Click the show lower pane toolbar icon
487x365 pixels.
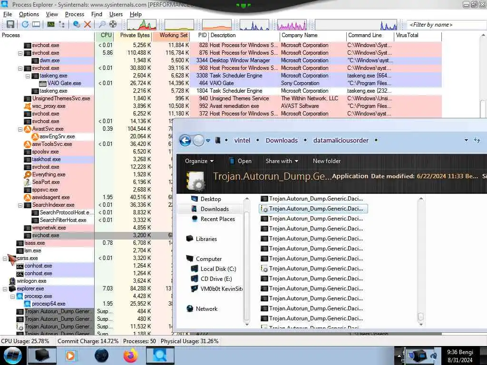(x=36, y=24)
